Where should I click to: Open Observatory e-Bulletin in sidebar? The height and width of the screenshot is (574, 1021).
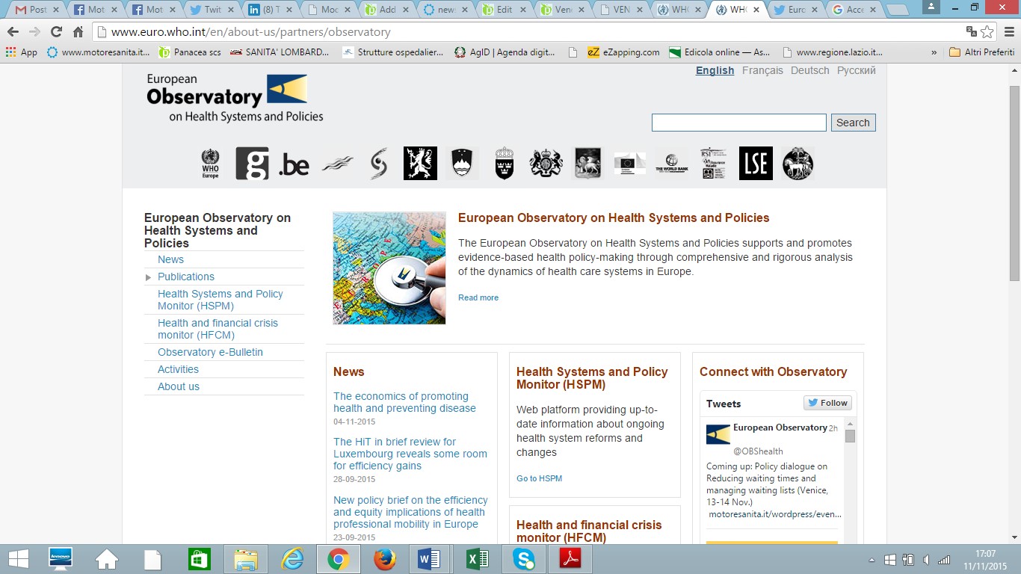click(x=210, y=352)
